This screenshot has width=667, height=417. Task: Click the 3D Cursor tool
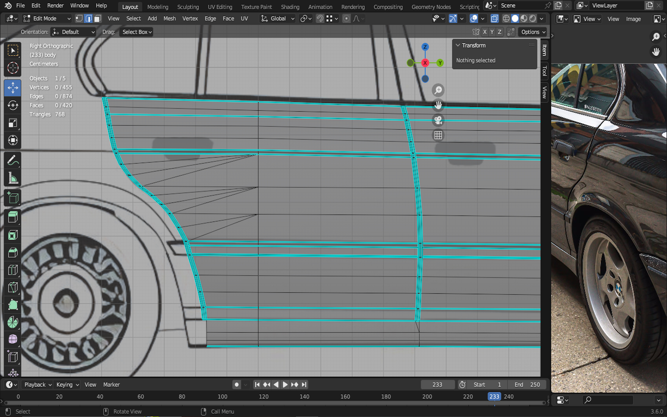point(13,68)
